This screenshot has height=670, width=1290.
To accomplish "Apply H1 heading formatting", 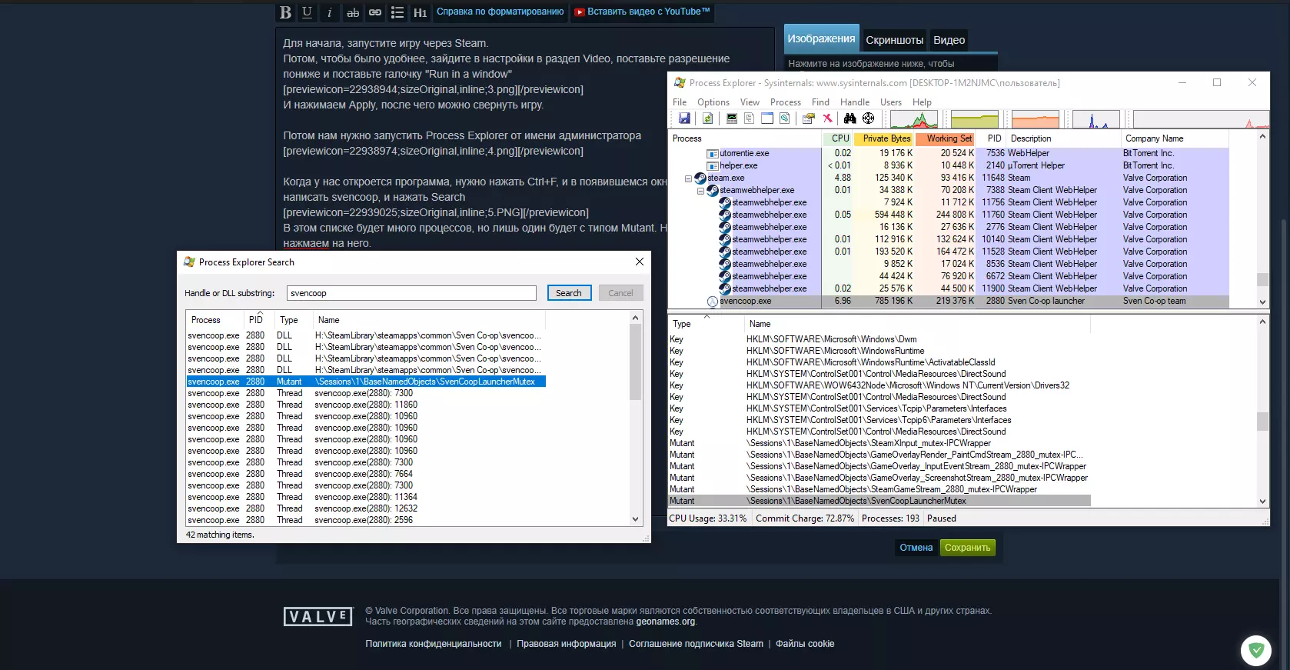I will (421, 12).
